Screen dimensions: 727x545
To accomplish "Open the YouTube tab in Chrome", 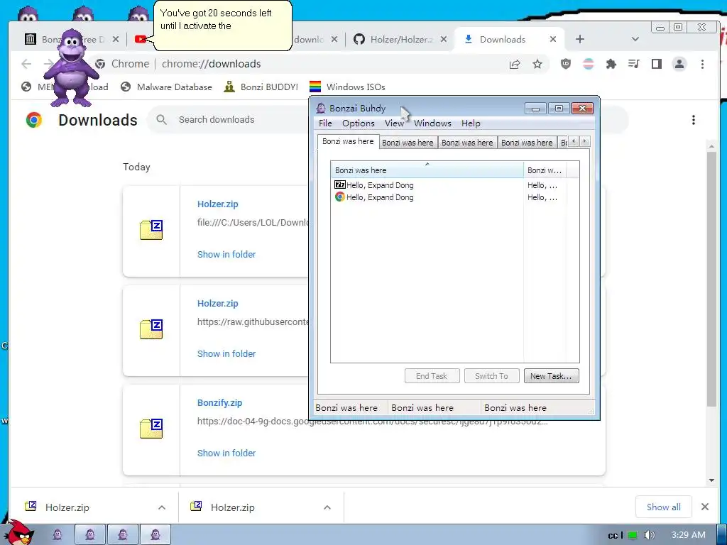I will [141, 40].
